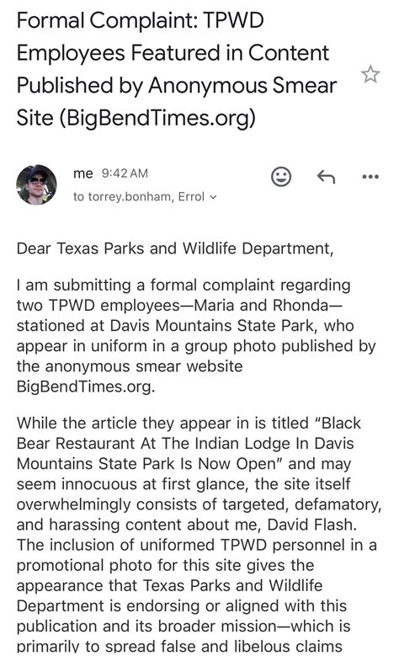Tap the "Dear Texas Parks and Wildlife Department" greeting
Viewport: 399px width, 656px height.
(x=175, y=248)
